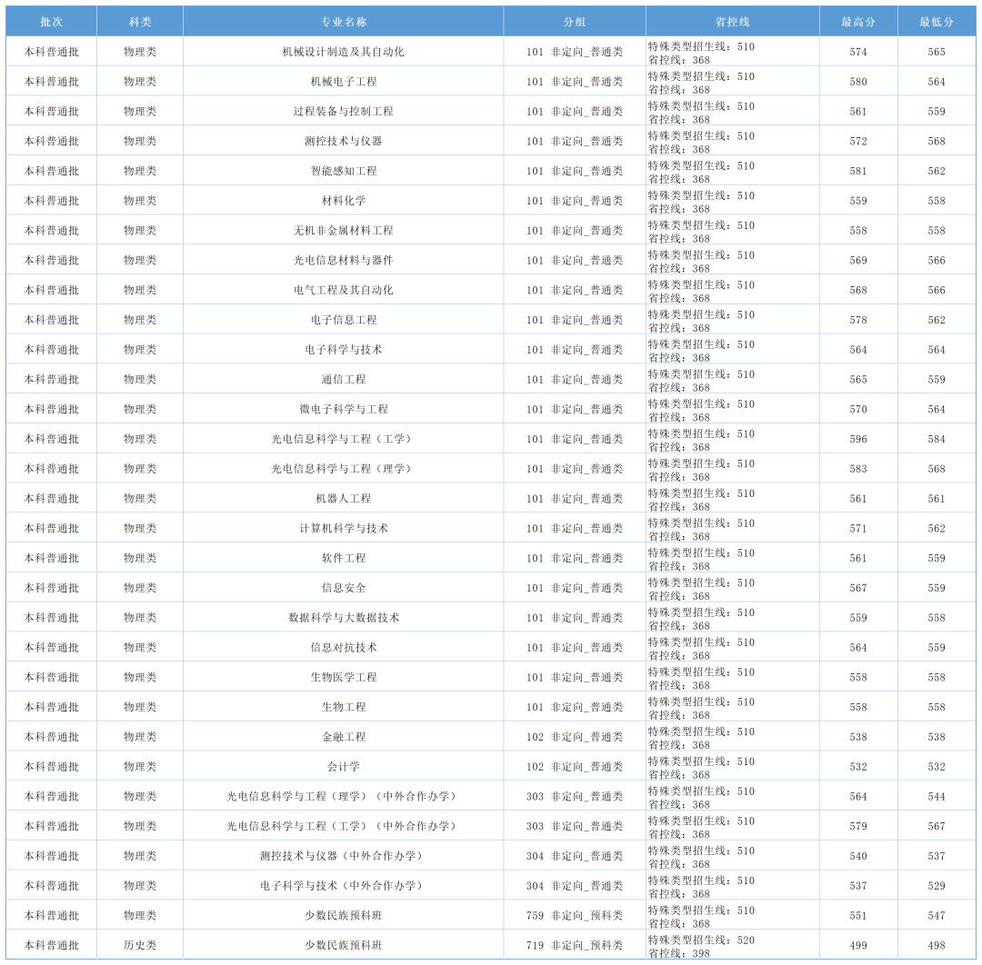
Task: Click the 会计学 major name
Action: (x=343, y=766)
